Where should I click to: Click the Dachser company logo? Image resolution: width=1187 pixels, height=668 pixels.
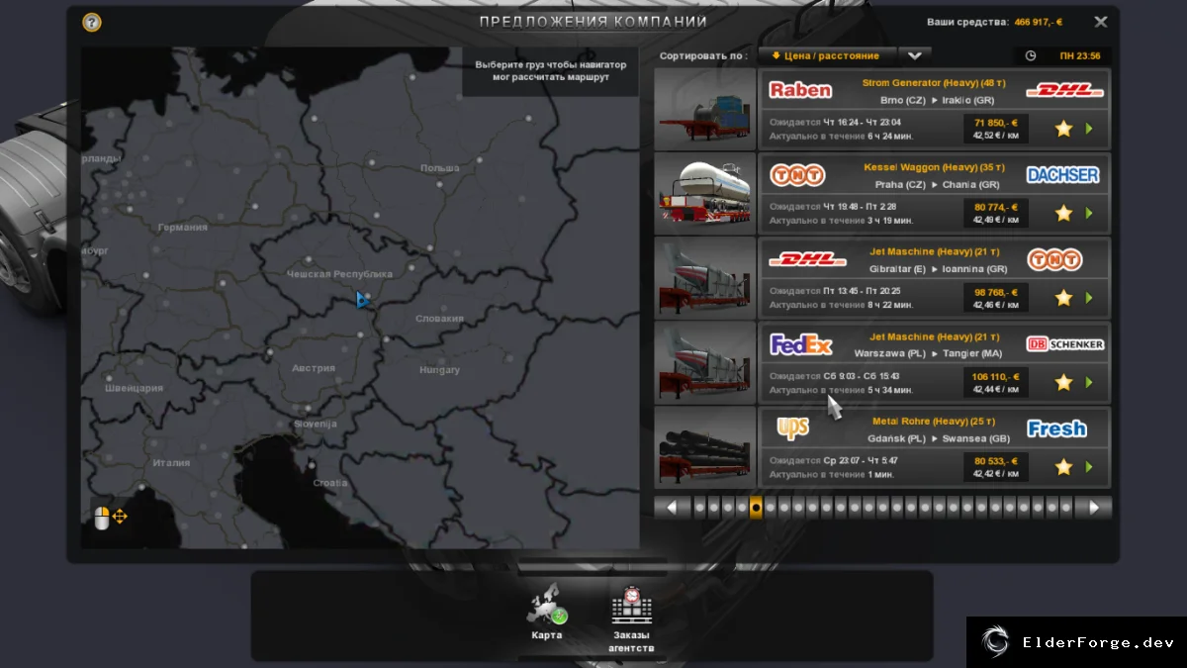tap(1063, 175)
